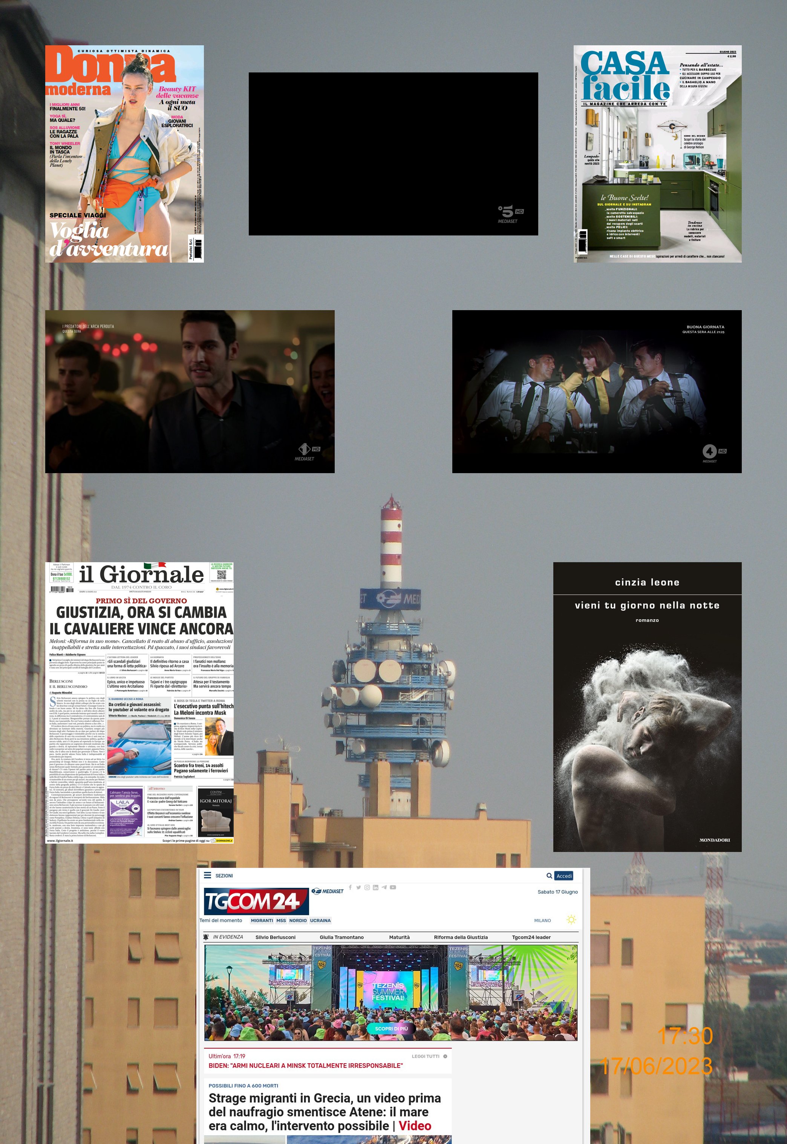Select the UCRAINA topic tag

coord(320,920)
